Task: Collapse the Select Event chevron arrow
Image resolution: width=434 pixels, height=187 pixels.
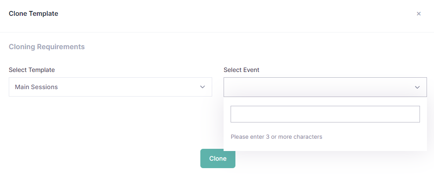Action: tap(417, 87)
